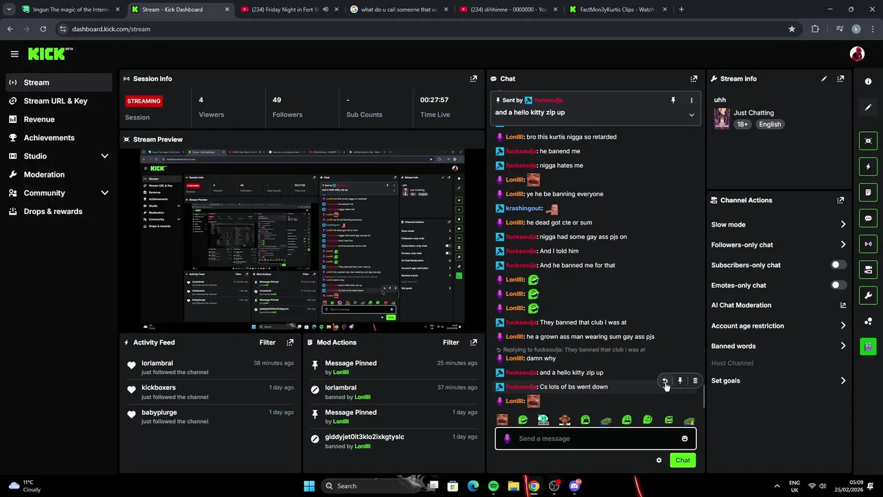Click the green Chat send button
The image size is (883, 497).
[x=682, y=460]
